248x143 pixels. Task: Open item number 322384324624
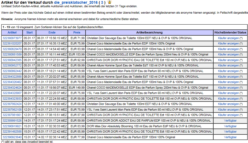point(12,88)
